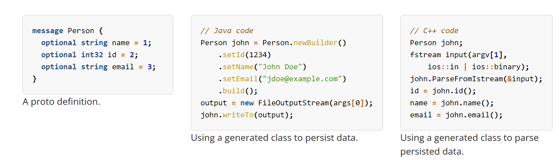Select the "john.writeTo(output);" line
The height and width of the screenshot is (160, 559).
click(x=247, y=115)
